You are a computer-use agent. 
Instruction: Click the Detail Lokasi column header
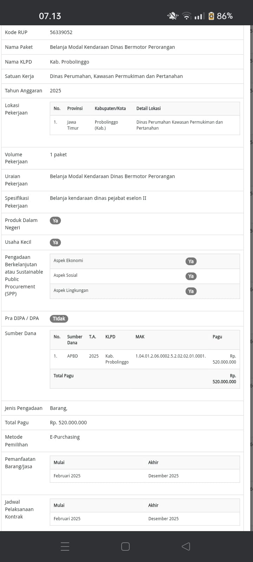point(148,109)
